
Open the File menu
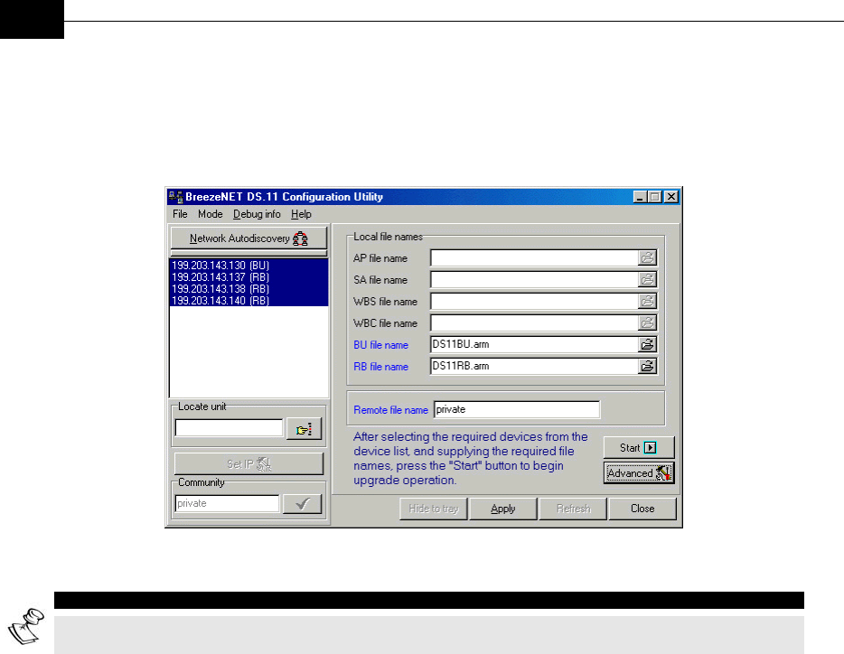pos(180,214)
